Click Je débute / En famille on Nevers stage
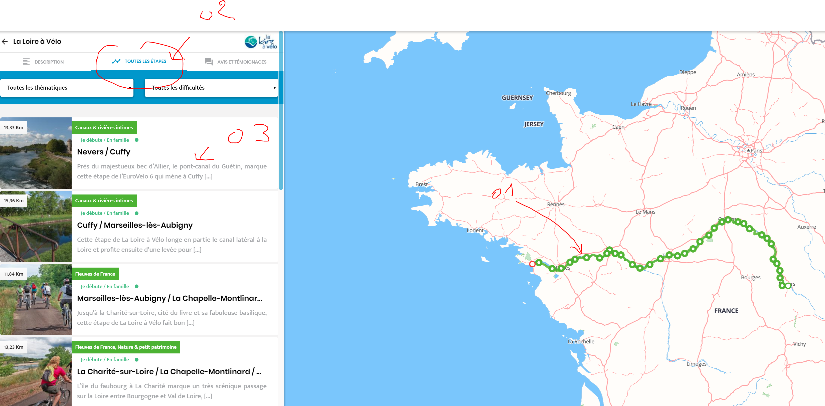825x406 pixels. point(105,140)
